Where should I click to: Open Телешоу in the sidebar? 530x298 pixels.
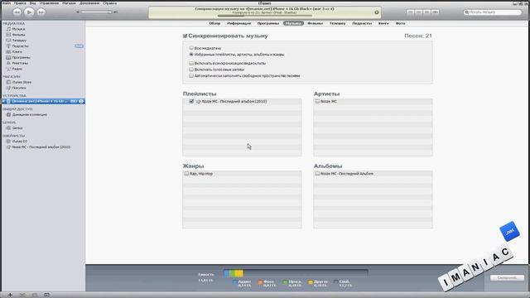[x=19, y=41]
